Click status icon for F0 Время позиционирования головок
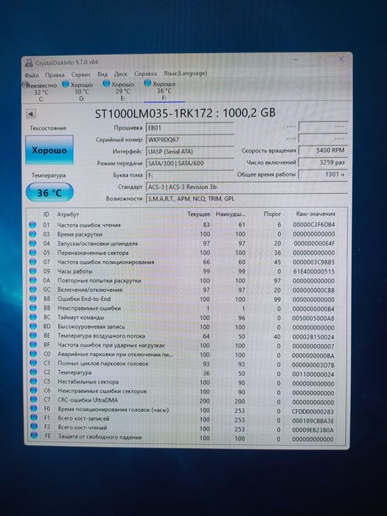 (x=34, y=408)
